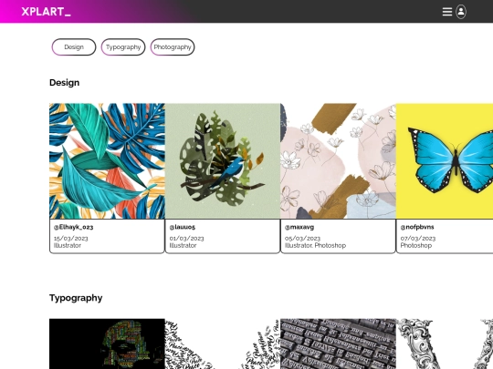Screen dimensions: 493x369
Task: Open the ornate engraved letter thumbnail
Action: (x=445, y=343)
